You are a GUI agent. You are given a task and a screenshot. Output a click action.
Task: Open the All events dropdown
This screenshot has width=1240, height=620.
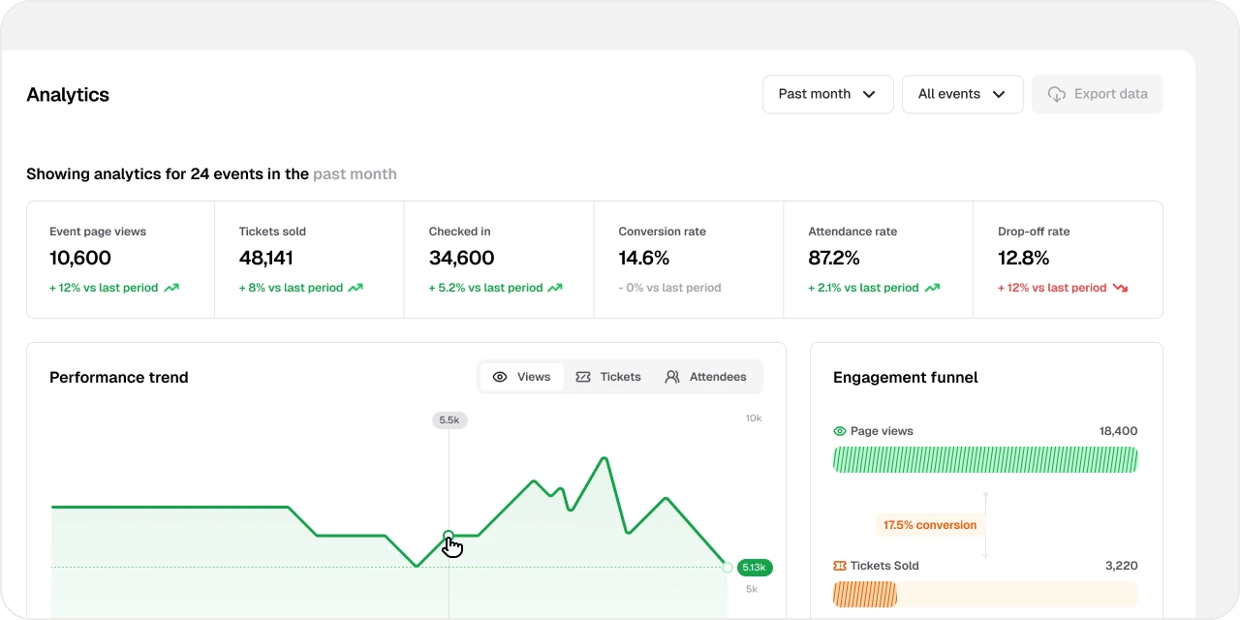(x=962, y=94)
